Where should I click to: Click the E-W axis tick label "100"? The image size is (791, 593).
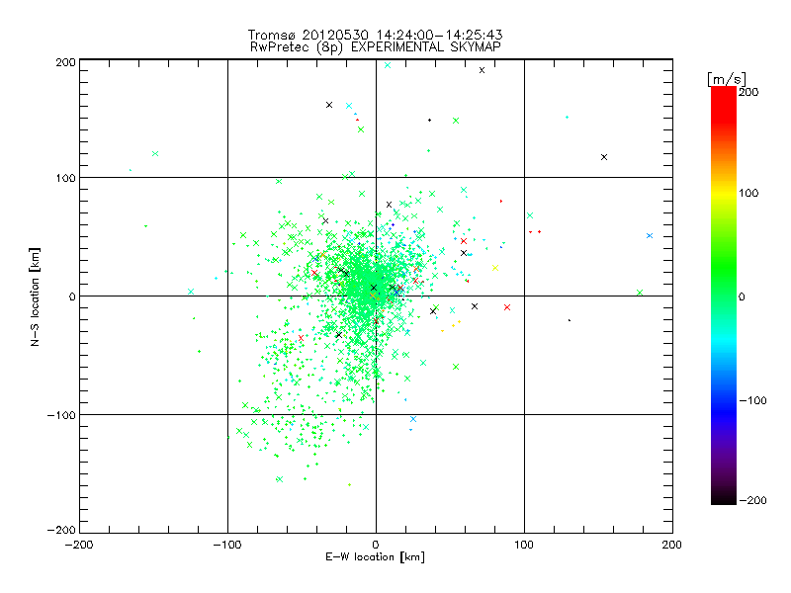(x=524, y=546)
